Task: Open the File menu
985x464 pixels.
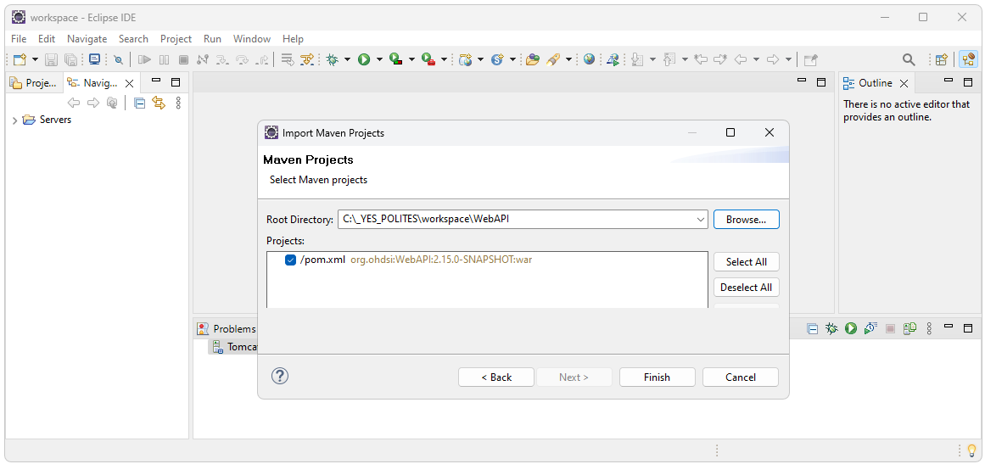Action: 19,39
